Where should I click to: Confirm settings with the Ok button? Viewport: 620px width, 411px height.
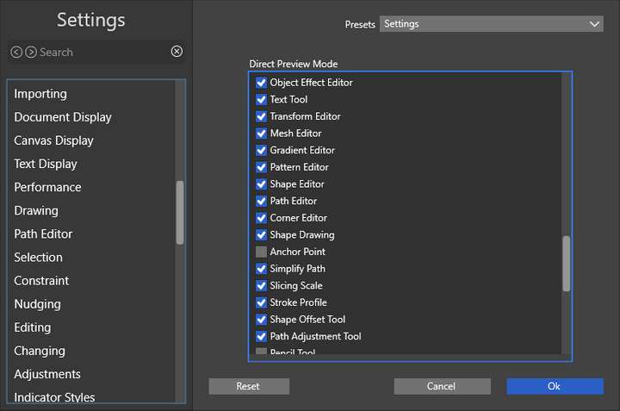pos(555,386)
